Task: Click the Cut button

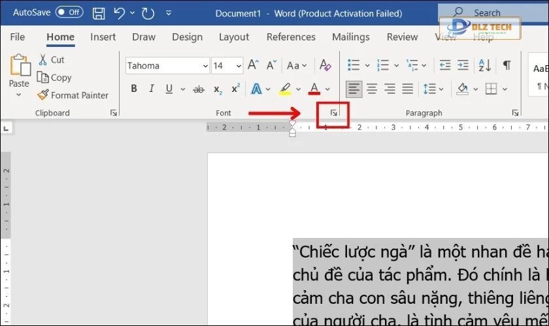Action: point(51,60)
